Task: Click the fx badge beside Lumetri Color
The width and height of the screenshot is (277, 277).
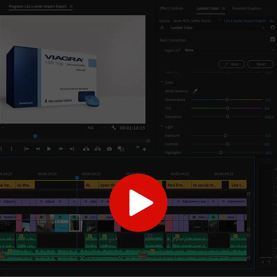Action: click(x=162, y=28)
